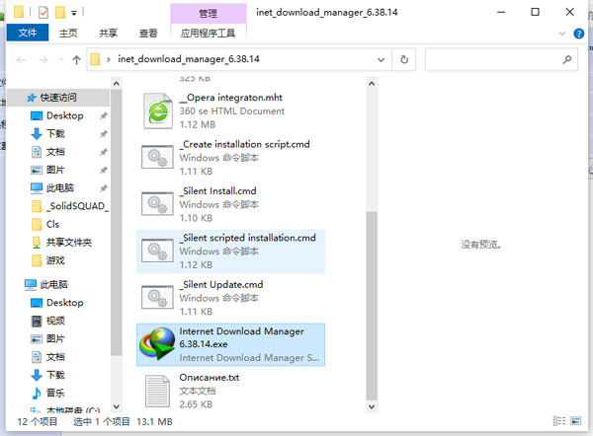Image resolution: width=593 pixels, height=436 pixels.
Task: Open pinned 此电脑 under quick access
Action: (59, 188)
